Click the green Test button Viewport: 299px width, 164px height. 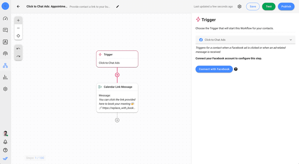coord(269,6)
